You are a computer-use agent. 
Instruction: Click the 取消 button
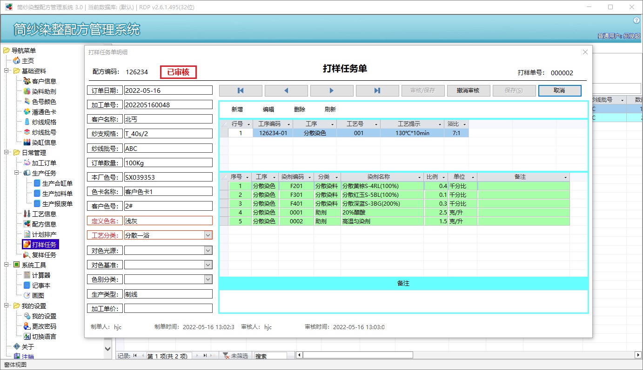pyautogui.click(x=560, y=91)
